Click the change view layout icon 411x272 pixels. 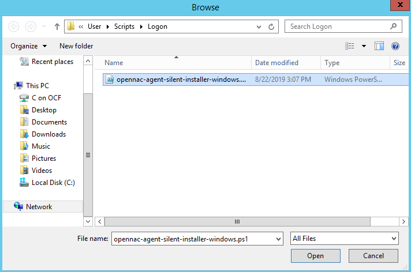350,46
